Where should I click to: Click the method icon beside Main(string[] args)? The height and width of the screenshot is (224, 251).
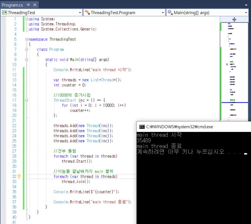click(170, 13)
